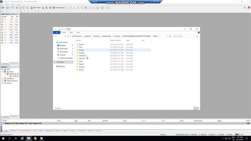The width and height of the screenshot is (251, 141).
Task: Open the Journal terminal tab
Action: point(98,131)
